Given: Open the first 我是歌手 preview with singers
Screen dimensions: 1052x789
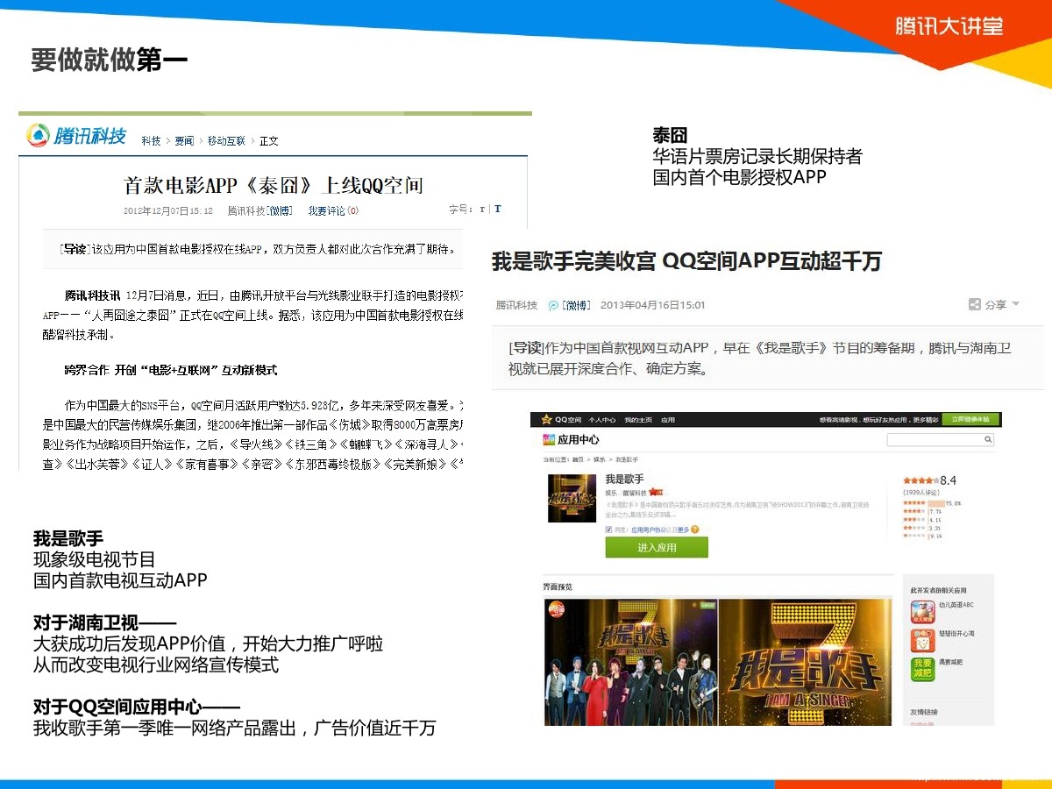Looking at the screenshot, I should click(629, 662).
